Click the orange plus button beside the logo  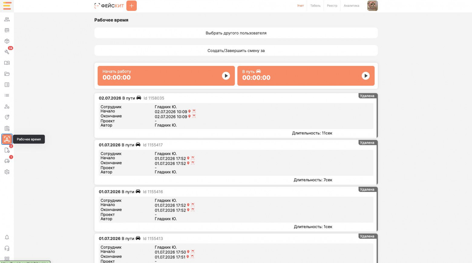tap(132, 6)
